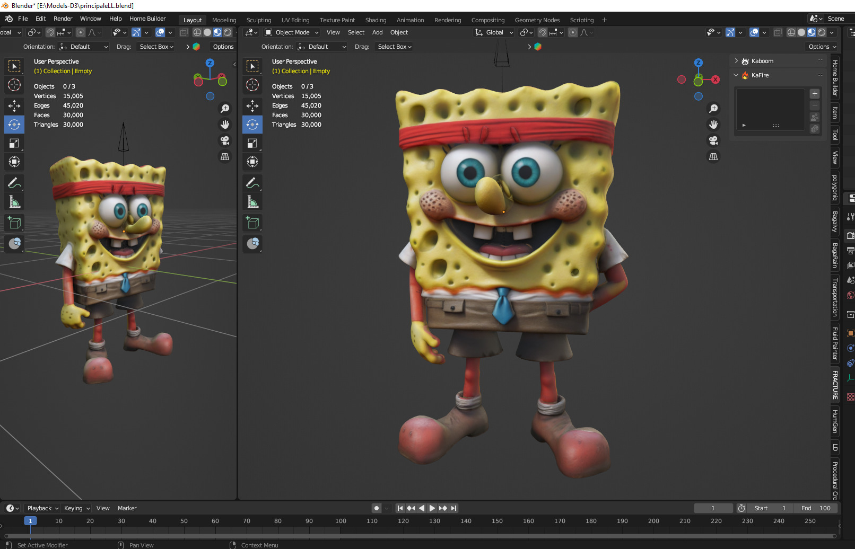This screenshot has height=549, width=855.
Task: Select the Cursor tool in left viewport
Action: (14, 85)
